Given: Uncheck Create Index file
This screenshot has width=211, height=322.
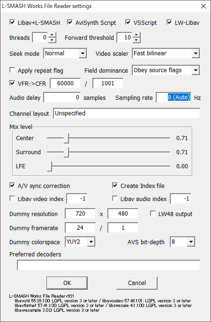Looking at the screenshot, I should [115, 186].
